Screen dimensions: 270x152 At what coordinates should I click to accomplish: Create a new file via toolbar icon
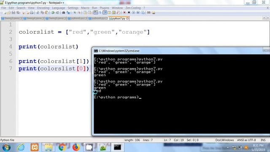click(x=5, y=13)
